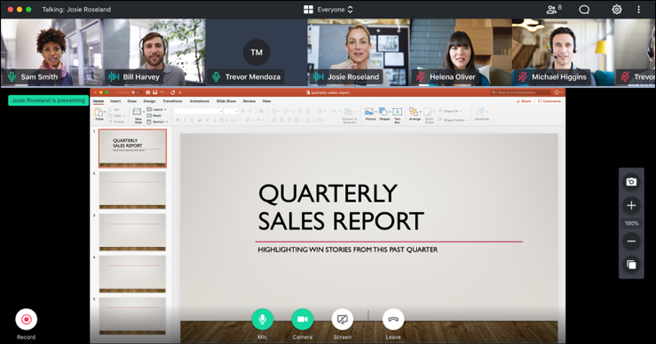
Task: Click the copy layers icon in side panel
Action: (632, 265)
